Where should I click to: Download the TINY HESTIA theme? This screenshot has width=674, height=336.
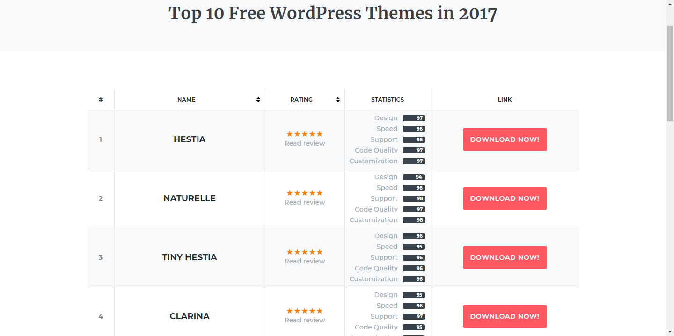[505, 257]
